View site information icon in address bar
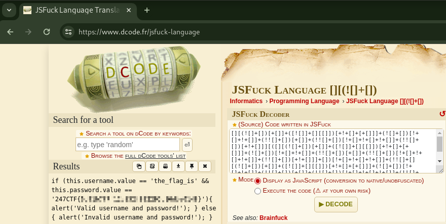The height and width of the screenshot is (224, 446). point(68,32)
